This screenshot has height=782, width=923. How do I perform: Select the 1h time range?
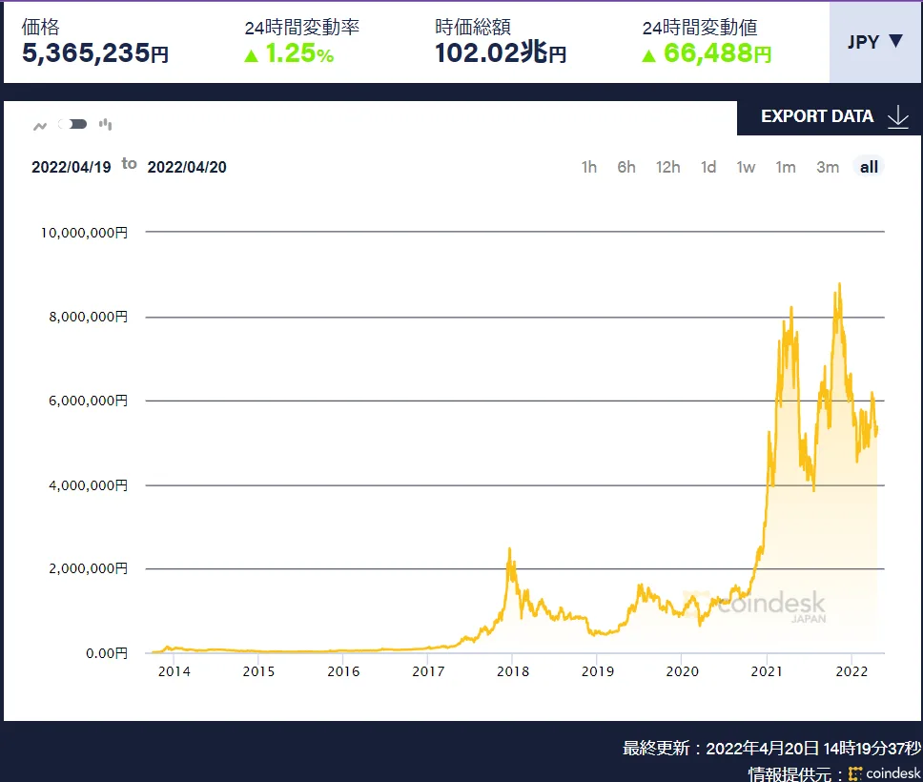(x=589, y=167)
